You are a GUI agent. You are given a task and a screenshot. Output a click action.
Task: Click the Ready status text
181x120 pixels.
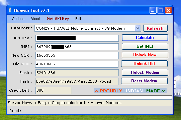[15, 111]
